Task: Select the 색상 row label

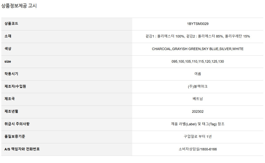Action: (8, 49)
